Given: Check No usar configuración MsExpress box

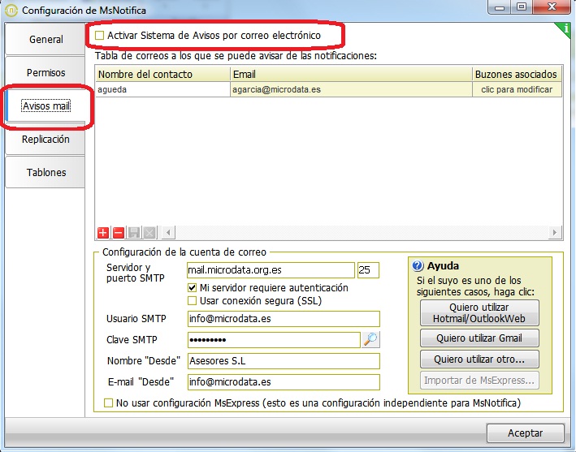Looking at the screenshot, I should pyautogui.click(x=108, y=402).
